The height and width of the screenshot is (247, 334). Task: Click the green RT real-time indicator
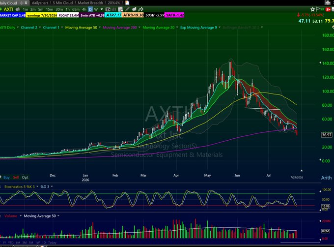[x=323, y=9]
